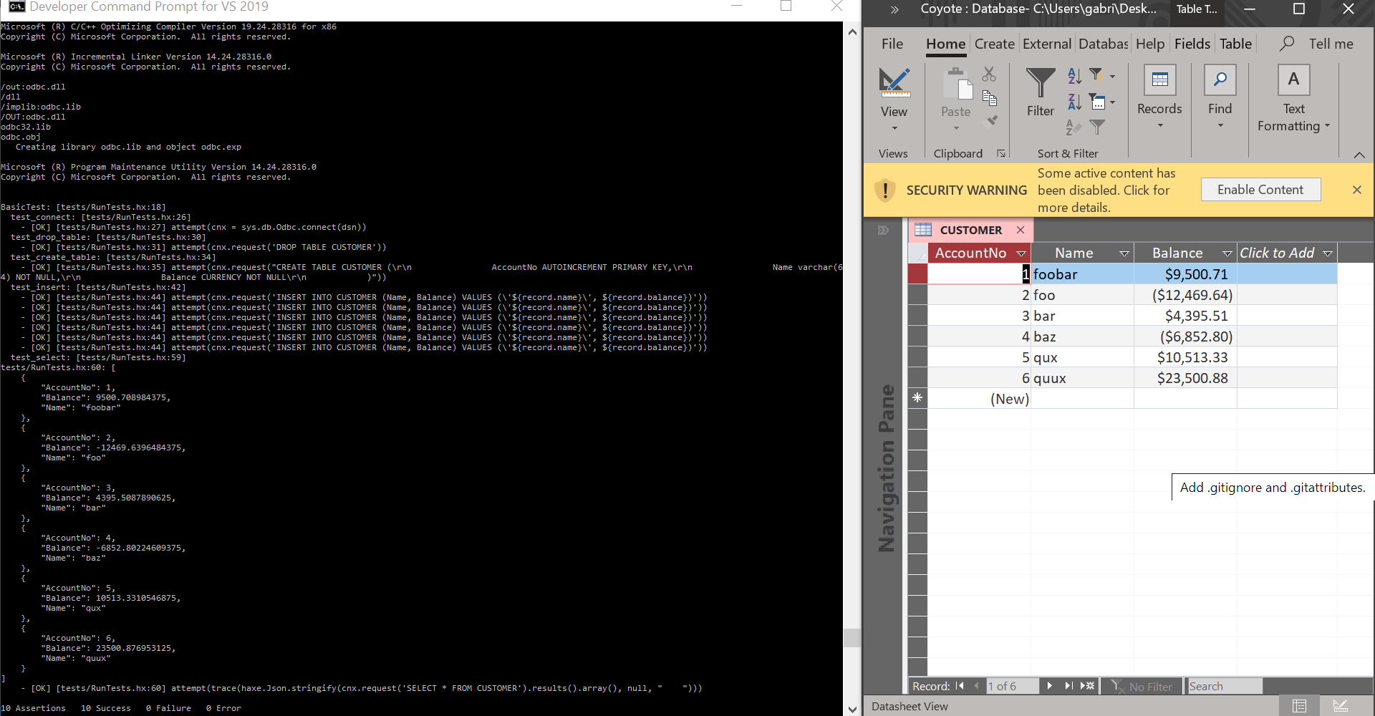Click the current record number box

tap(1012, 686)
